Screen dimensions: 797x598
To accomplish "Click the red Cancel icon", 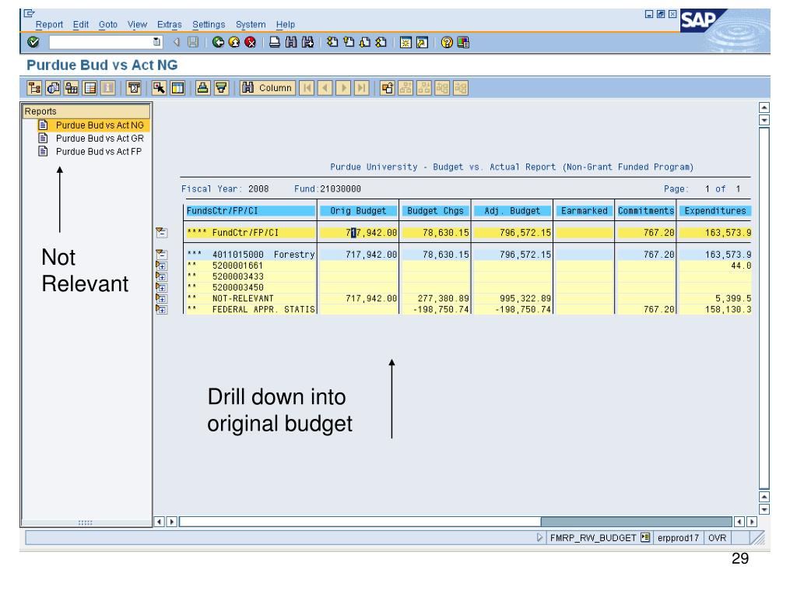I will pos(250,42).
